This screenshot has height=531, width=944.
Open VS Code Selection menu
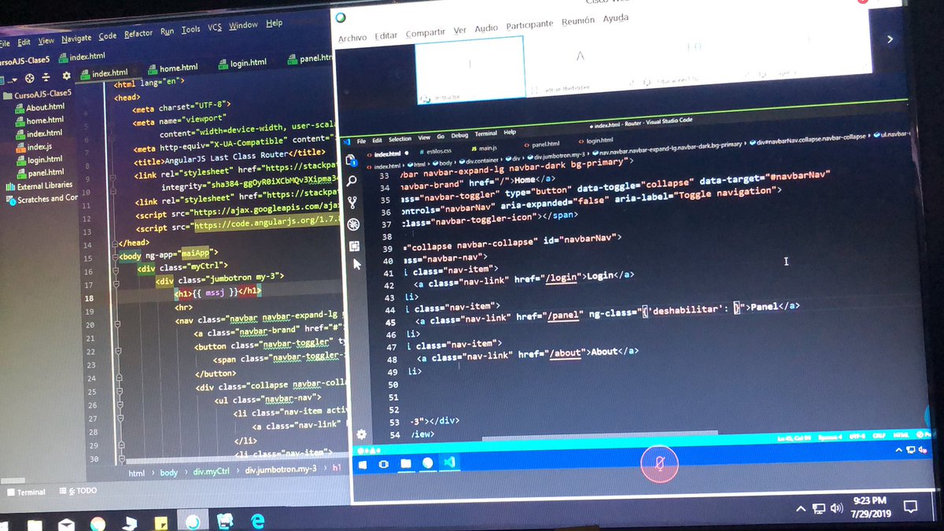coord(400,138)
